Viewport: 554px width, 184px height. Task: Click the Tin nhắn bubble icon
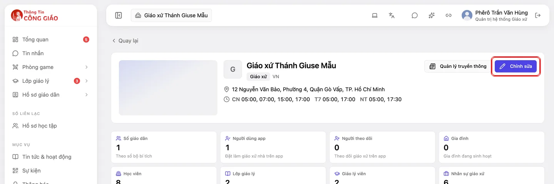tap(15, 53)
